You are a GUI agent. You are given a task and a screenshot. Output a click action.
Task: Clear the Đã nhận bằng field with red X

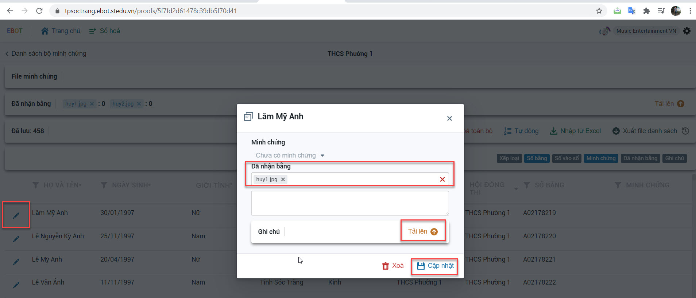click(x=442, y=179)
